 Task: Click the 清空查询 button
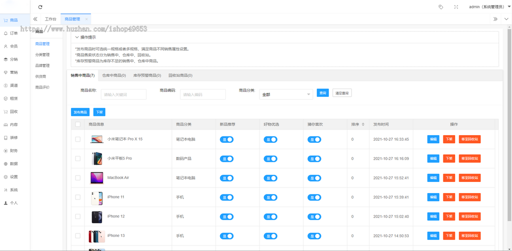[342, 92]
